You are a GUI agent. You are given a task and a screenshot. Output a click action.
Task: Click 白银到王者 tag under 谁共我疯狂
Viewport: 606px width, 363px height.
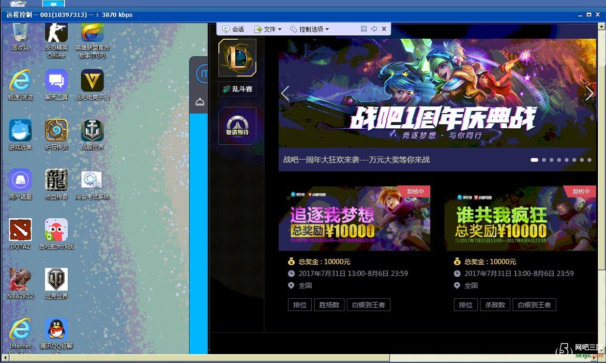click(x=534, y=305)
